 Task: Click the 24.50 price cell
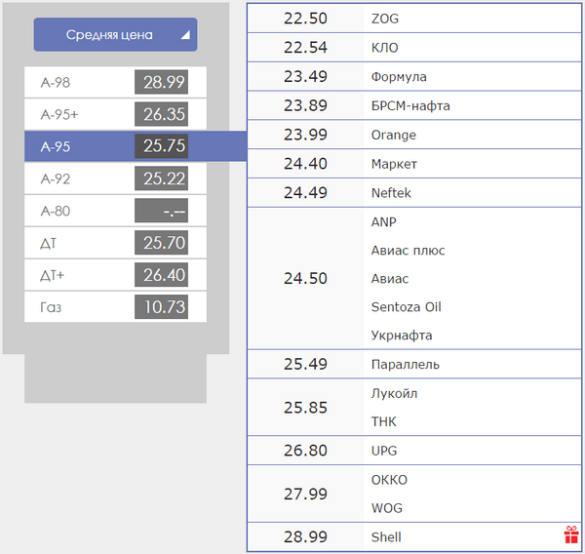coord(305,279)
